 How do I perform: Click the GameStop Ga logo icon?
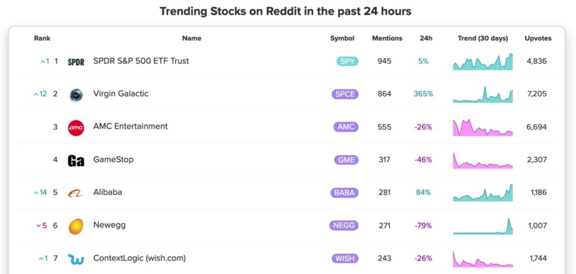coord(76,160)
